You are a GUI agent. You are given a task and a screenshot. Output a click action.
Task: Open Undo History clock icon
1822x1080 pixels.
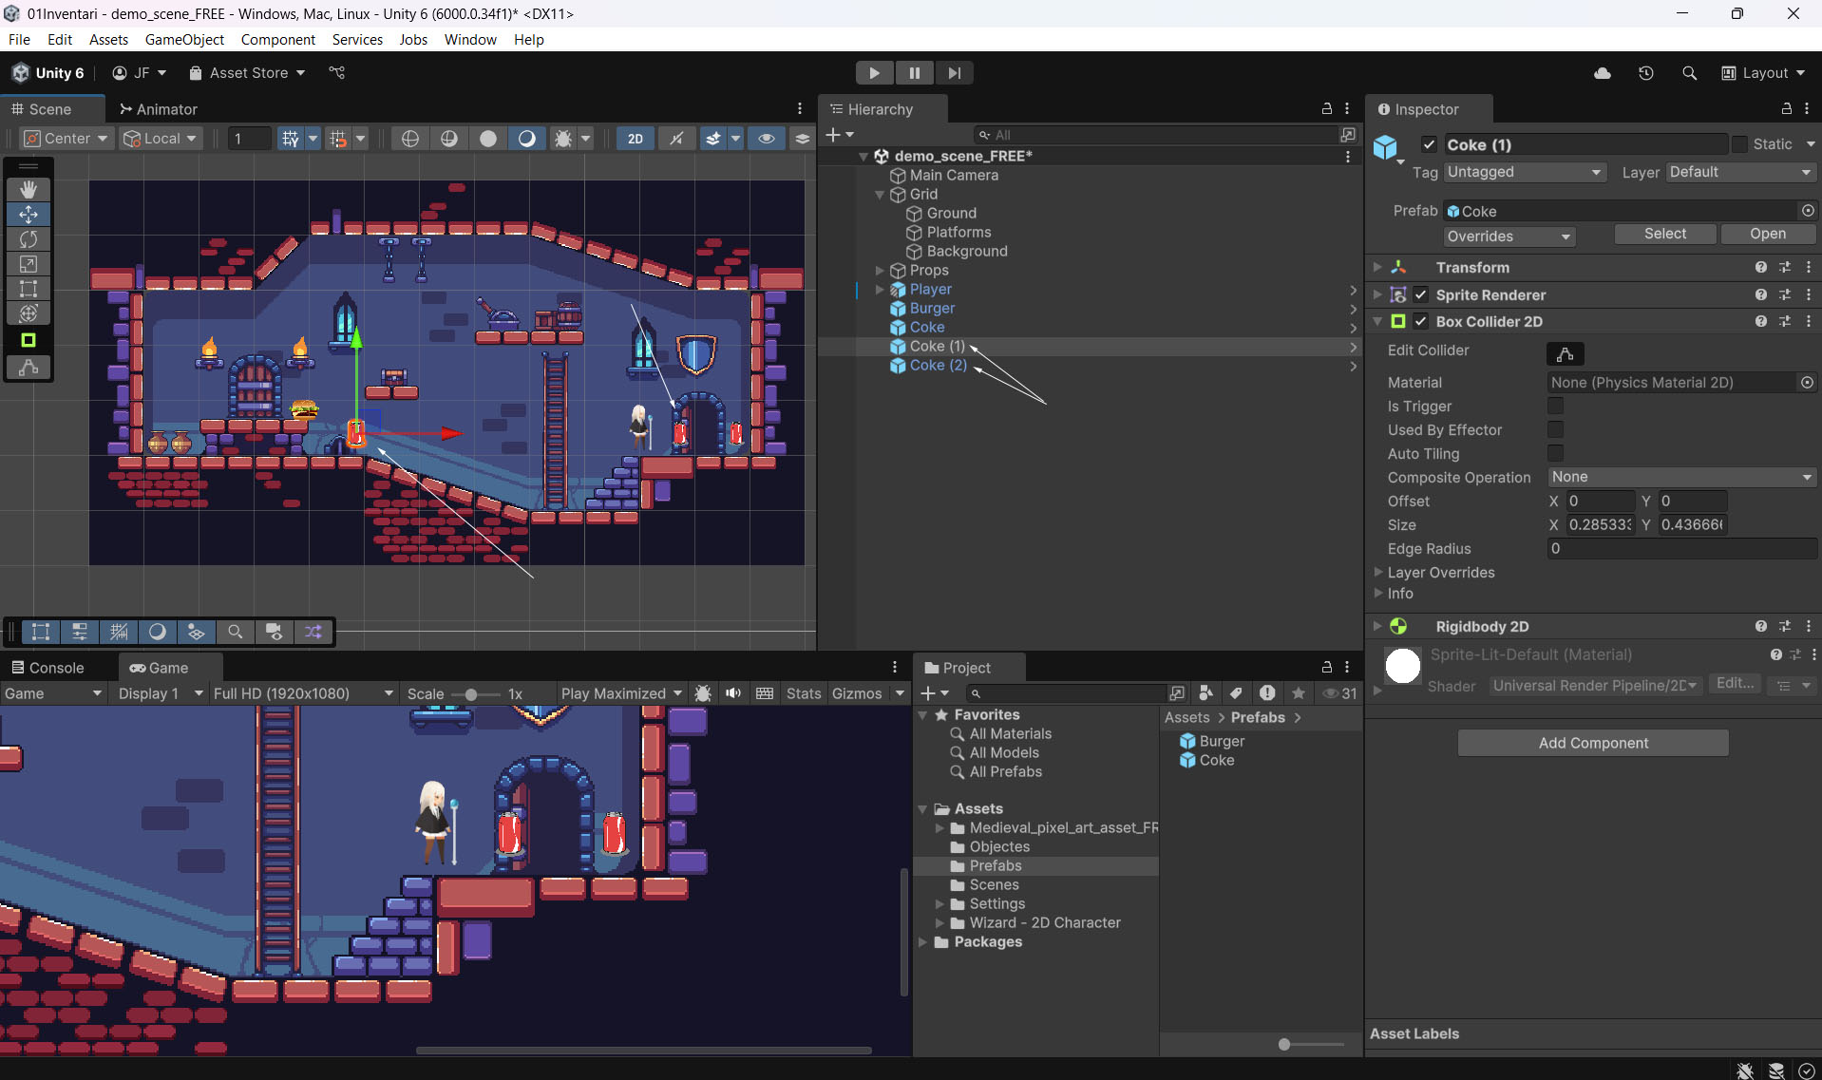pos(1646,73)
